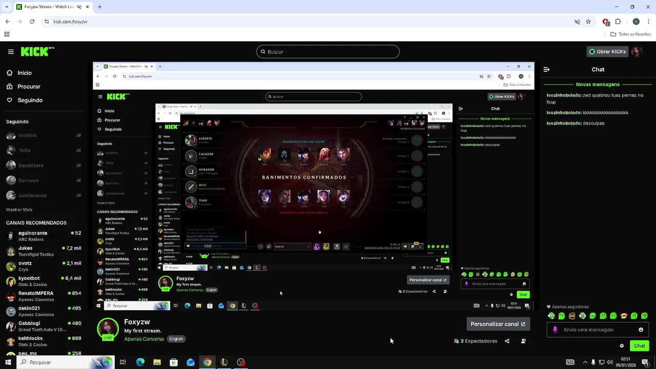Open followed channel Jubileuevez
The width and height of the screenshot is (656, 369).
44,195
